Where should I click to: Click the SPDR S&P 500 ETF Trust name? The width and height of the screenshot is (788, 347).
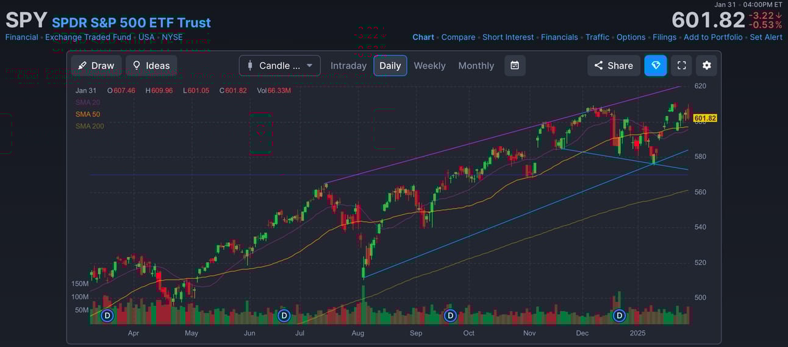pyautogui.click(x=131, y=23)
